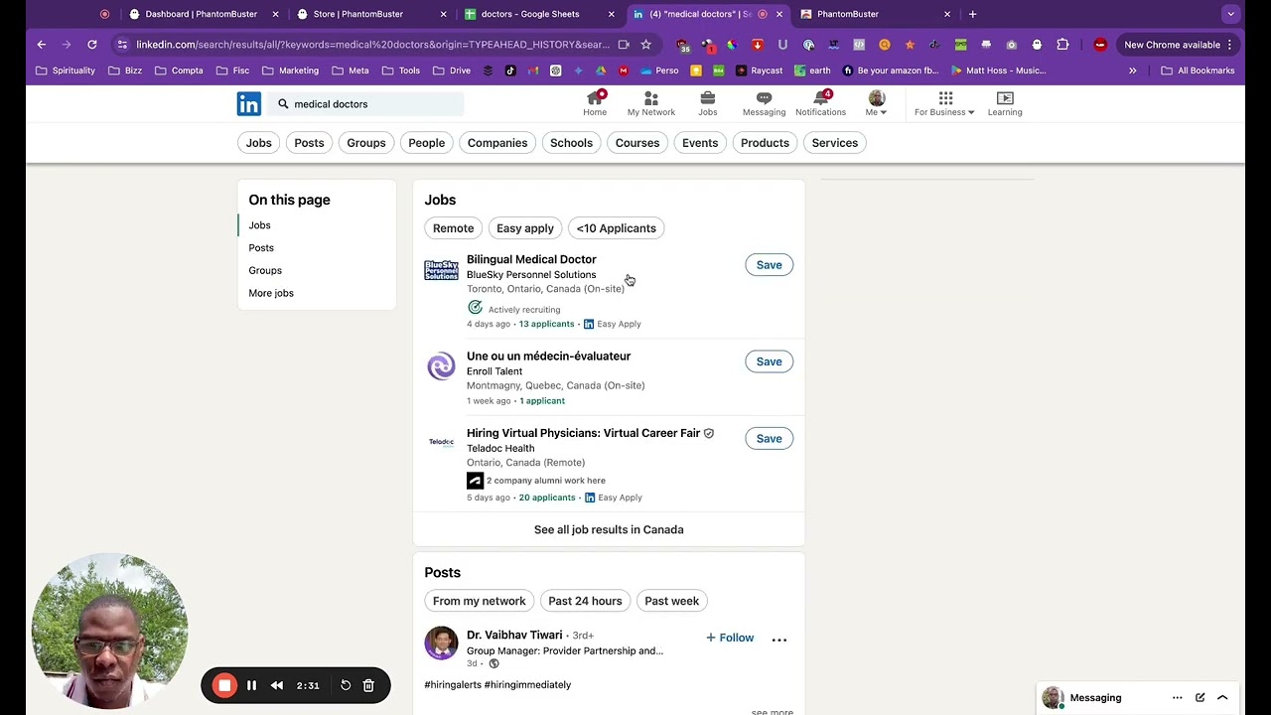This screenshot has height=715, width=1271.
Task: Click New Chrome available button
Action: point(1178,45)
